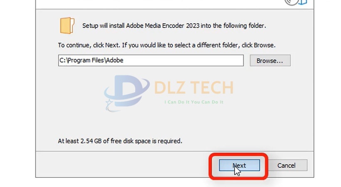Cancel the Adobe Media Encoder setup
Screen dimensions: 341x187
point(286,165)
